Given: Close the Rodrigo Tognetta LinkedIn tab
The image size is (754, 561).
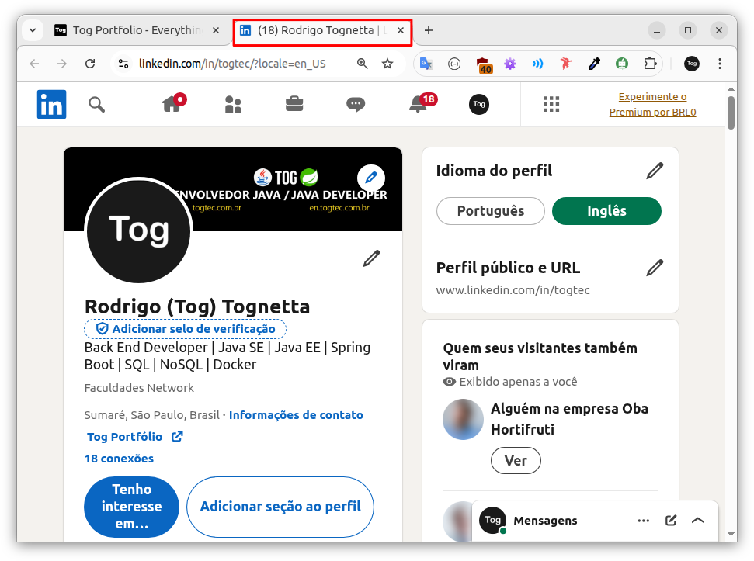Looking at the screenshot, I should coord(401,30).
